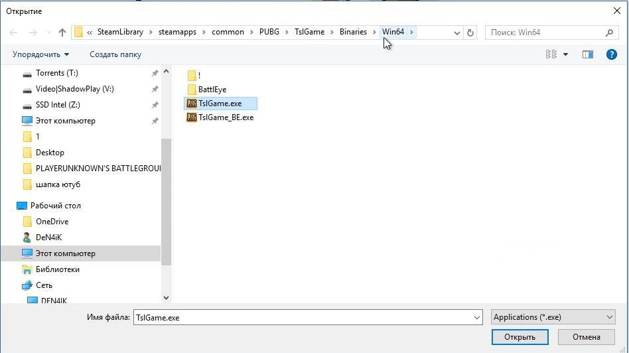The image size is (629, 353).
Task: Select highlighted Этот компьютер tree item
Action: [80, 253]
